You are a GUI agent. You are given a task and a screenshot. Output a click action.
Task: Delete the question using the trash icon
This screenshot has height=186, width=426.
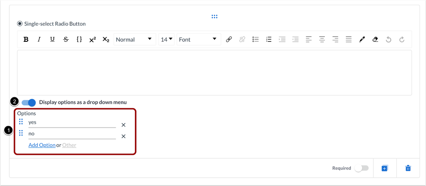(x=408, y=169)
